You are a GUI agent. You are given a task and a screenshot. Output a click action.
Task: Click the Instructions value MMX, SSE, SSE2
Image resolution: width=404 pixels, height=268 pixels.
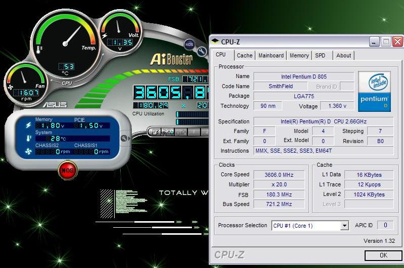tap(324, 151)
